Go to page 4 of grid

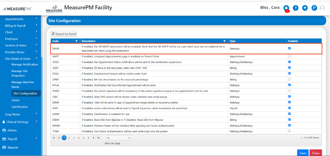pos(79,138)
